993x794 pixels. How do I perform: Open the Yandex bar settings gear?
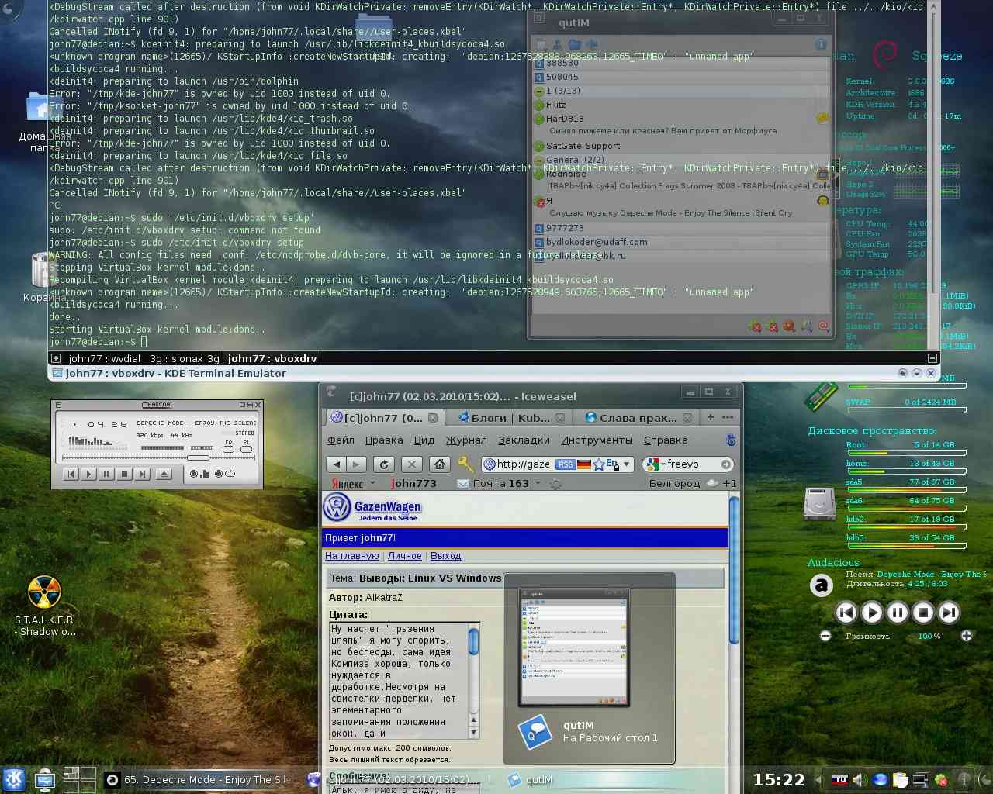[x=555, y=484]
